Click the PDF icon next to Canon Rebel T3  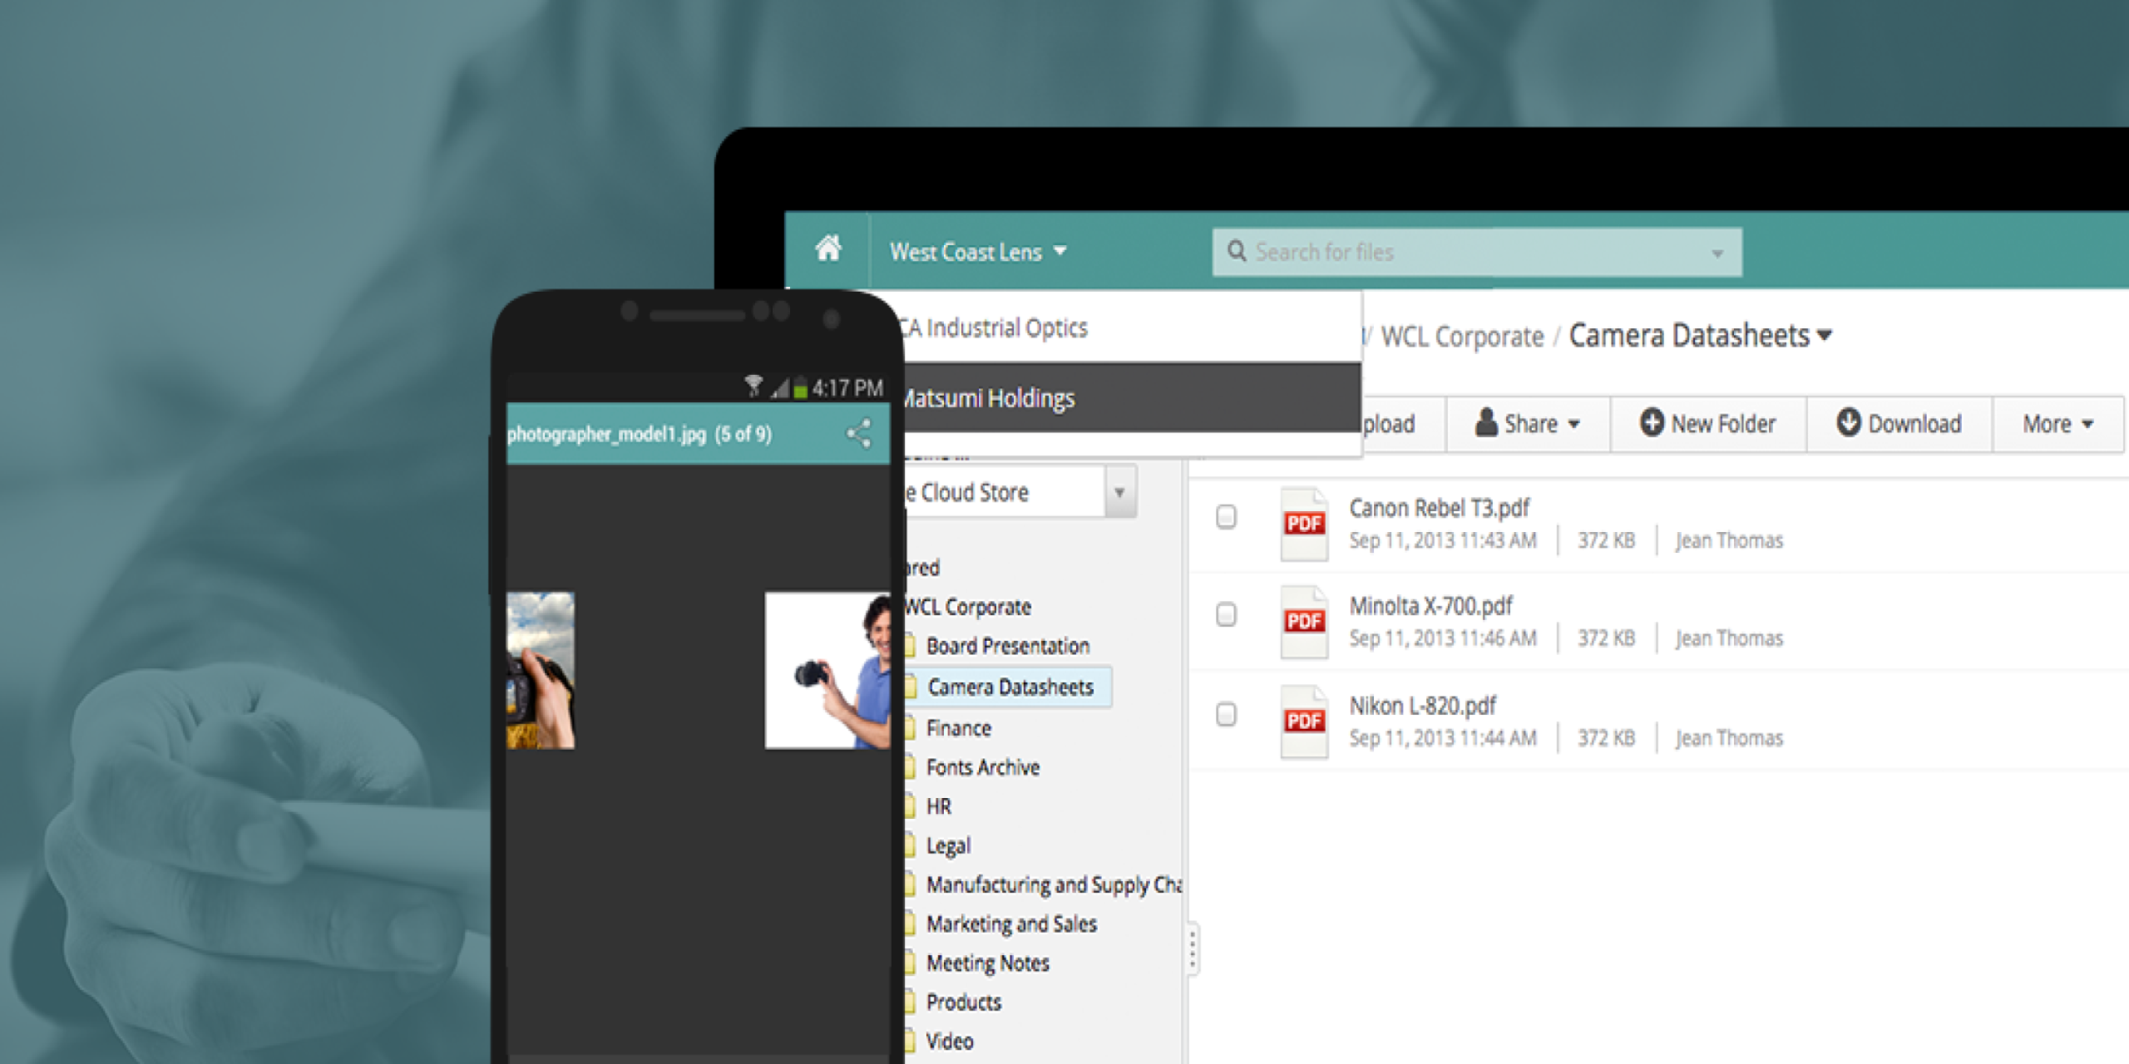1301,521
